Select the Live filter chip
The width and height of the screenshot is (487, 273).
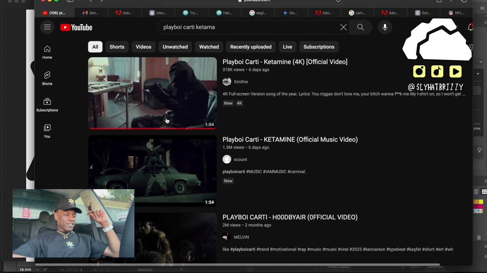coord(287,47)
